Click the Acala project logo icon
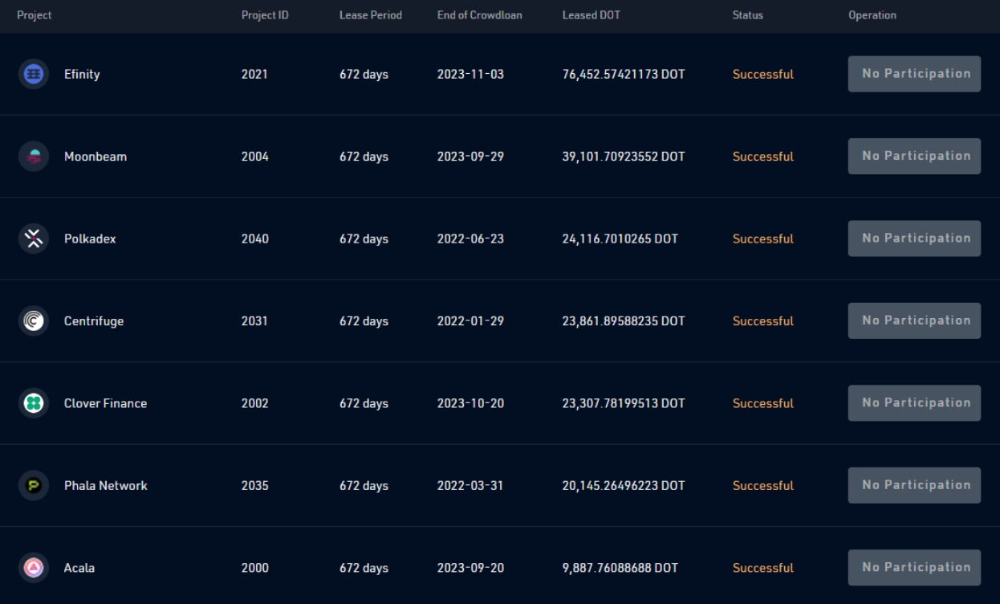 33,567
